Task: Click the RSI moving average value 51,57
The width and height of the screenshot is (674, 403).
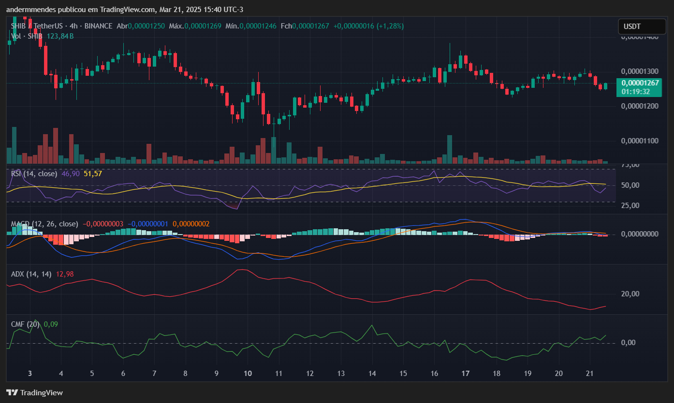Action: point(93,174)
